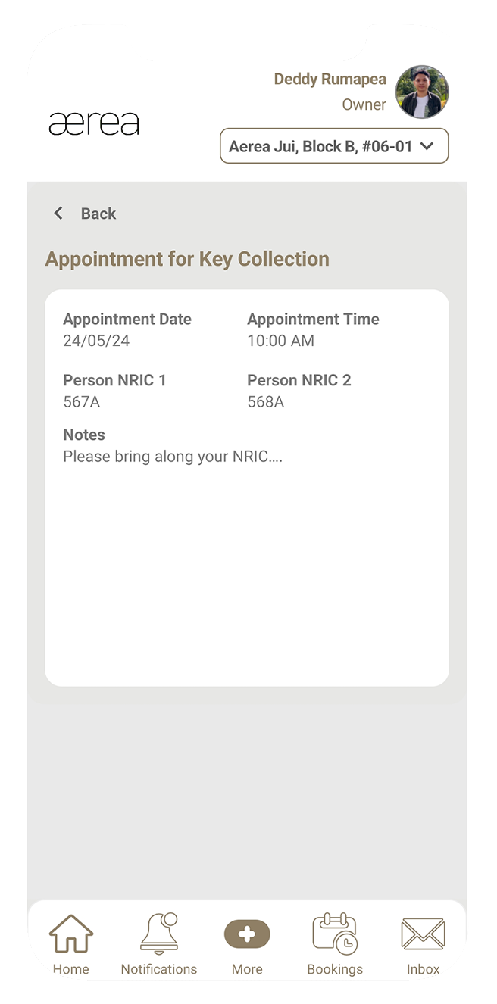
Task: Click the Notes text area
Action: [172, 456]
